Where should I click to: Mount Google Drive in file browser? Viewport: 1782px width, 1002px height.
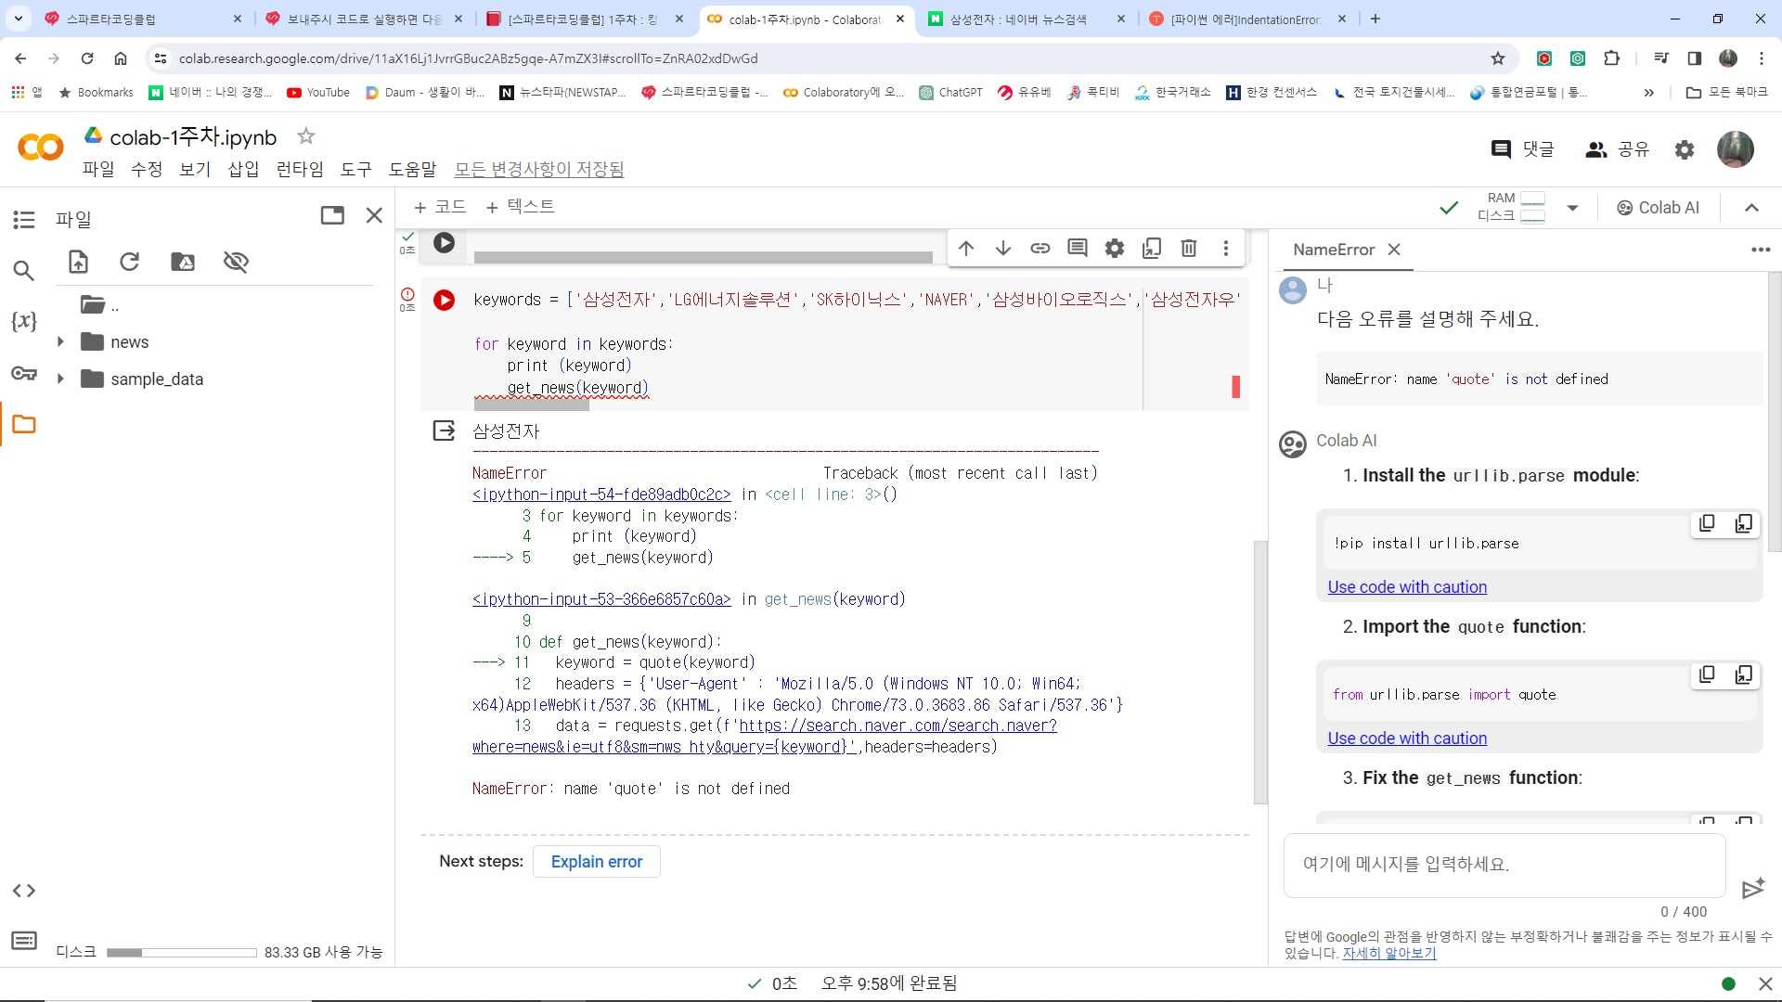click(183, 262)
